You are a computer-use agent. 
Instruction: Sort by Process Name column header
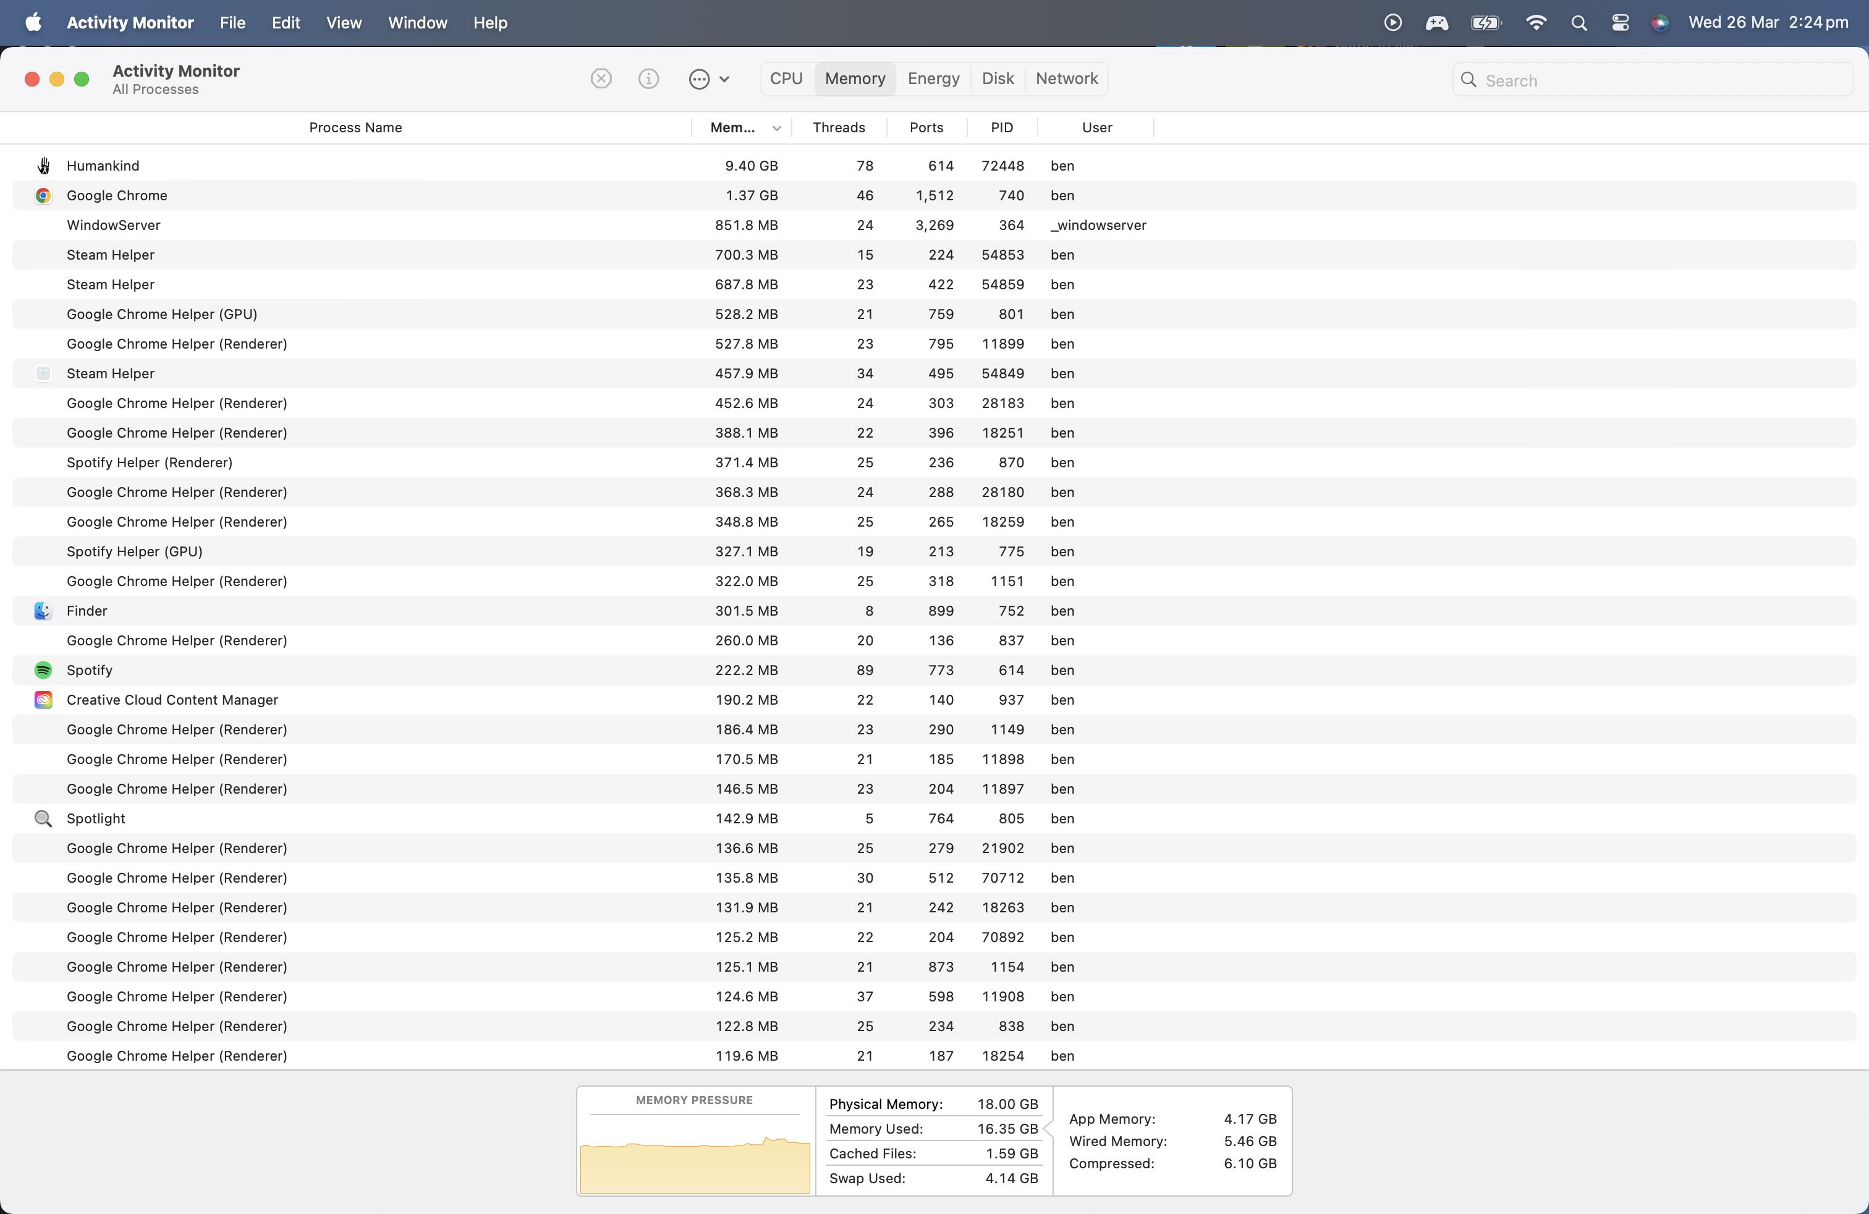[x=356, y=127]
